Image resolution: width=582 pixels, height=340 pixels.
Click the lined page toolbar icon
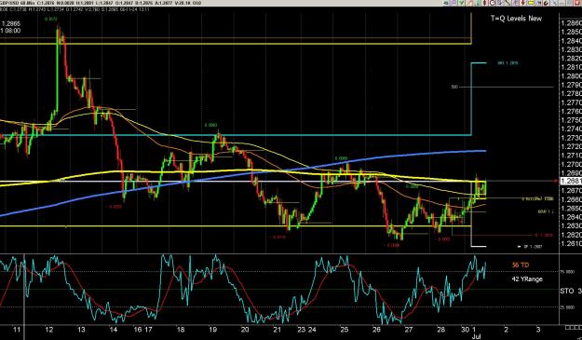pos(515,3)
